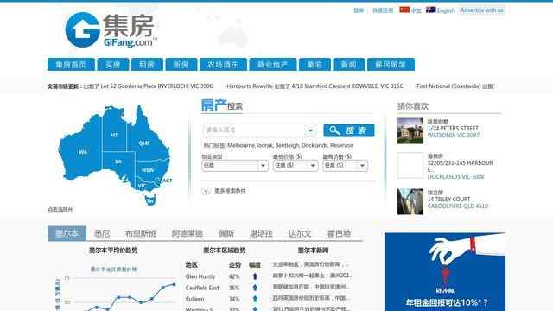
Task: Switch to the 布里斯班 Brisbane tab
Action: pos(140,233)
